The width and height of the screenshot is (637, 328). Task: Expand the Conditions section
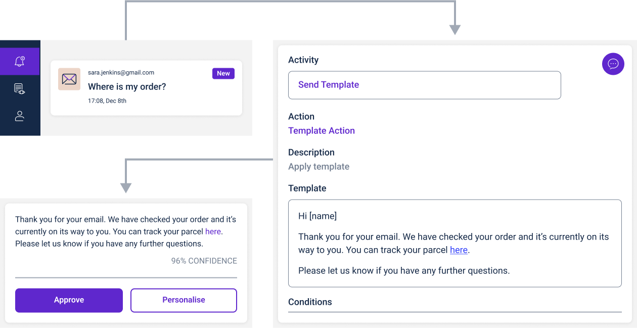pos(310,302)
